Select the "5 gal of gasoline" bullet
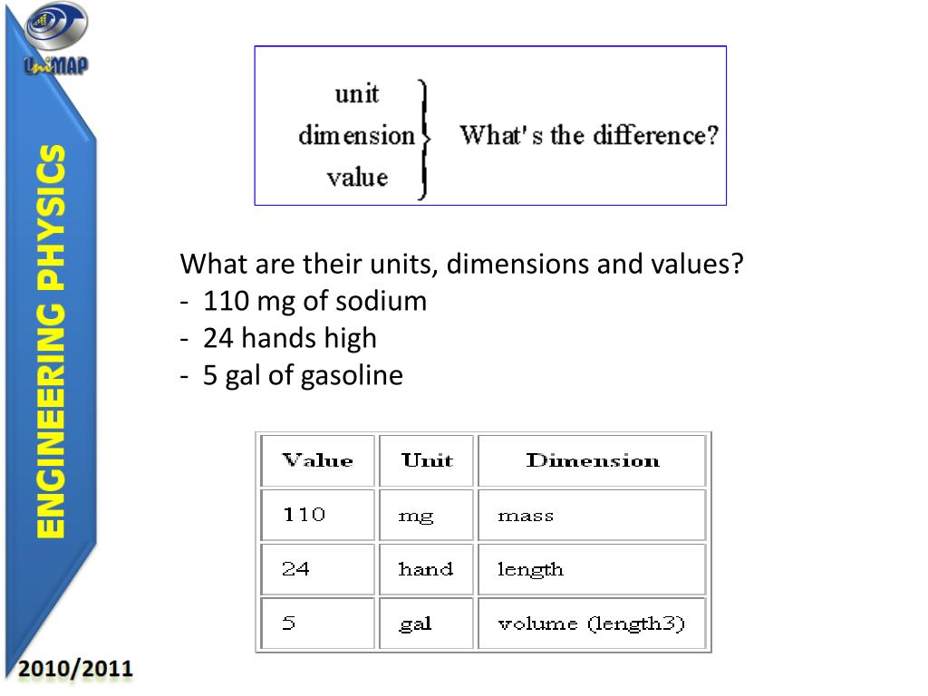The height and width of the screenshot is (696, 928). tap(302, 374)
